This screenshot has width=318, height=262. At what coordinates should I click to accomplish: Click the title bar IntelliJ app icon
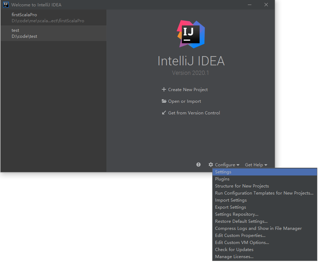click(x=6, y=5)
